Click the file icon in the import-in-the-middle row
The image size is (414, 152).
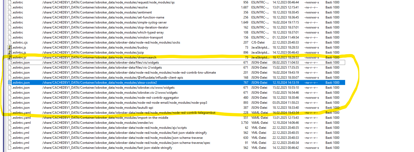pos(10,118)
